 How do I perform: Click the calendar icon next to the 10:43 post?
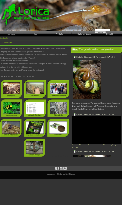click(75, 57)
